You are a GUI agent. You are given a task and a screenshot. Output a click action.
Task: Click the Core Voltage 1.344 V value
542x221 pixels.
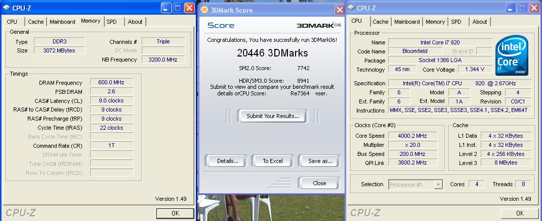click(475, 70)
